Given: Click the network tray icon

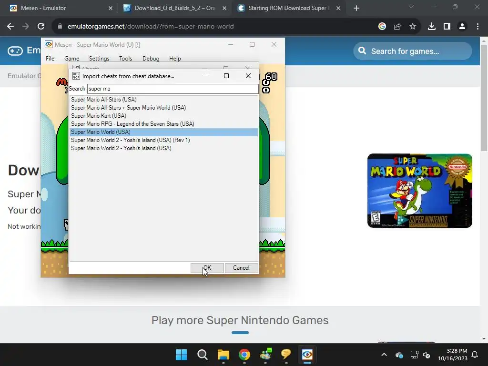Looking at the screenshot, I should tap(414, 355).
